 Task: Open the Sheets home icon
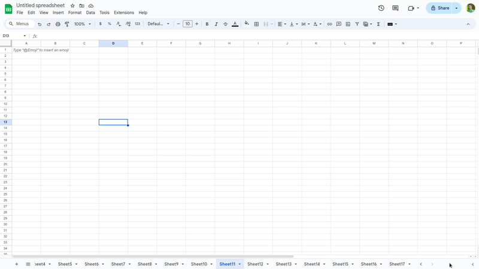pyautogui.click(x=8, y=9)
